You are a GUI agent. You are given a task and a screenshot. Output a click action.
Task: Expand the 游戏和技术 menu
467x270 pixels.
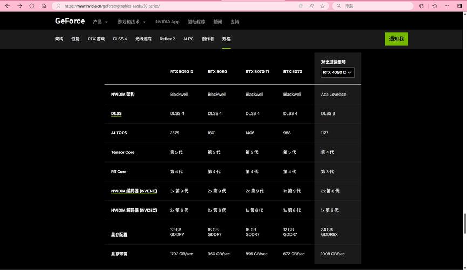tap(132, 22)
